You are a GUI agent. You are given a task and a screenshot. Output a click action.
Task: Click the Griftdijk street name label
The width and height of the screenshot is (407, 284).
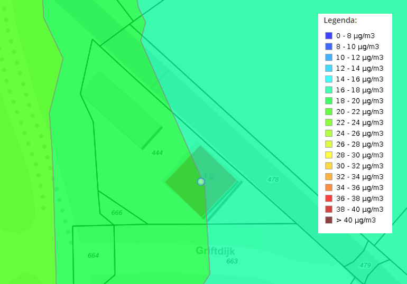216,251
